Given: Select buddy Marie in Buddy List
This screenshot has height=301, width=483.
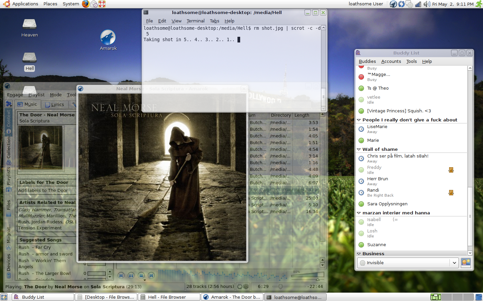Looking at the screenshot, I should [x=412, y=140].
